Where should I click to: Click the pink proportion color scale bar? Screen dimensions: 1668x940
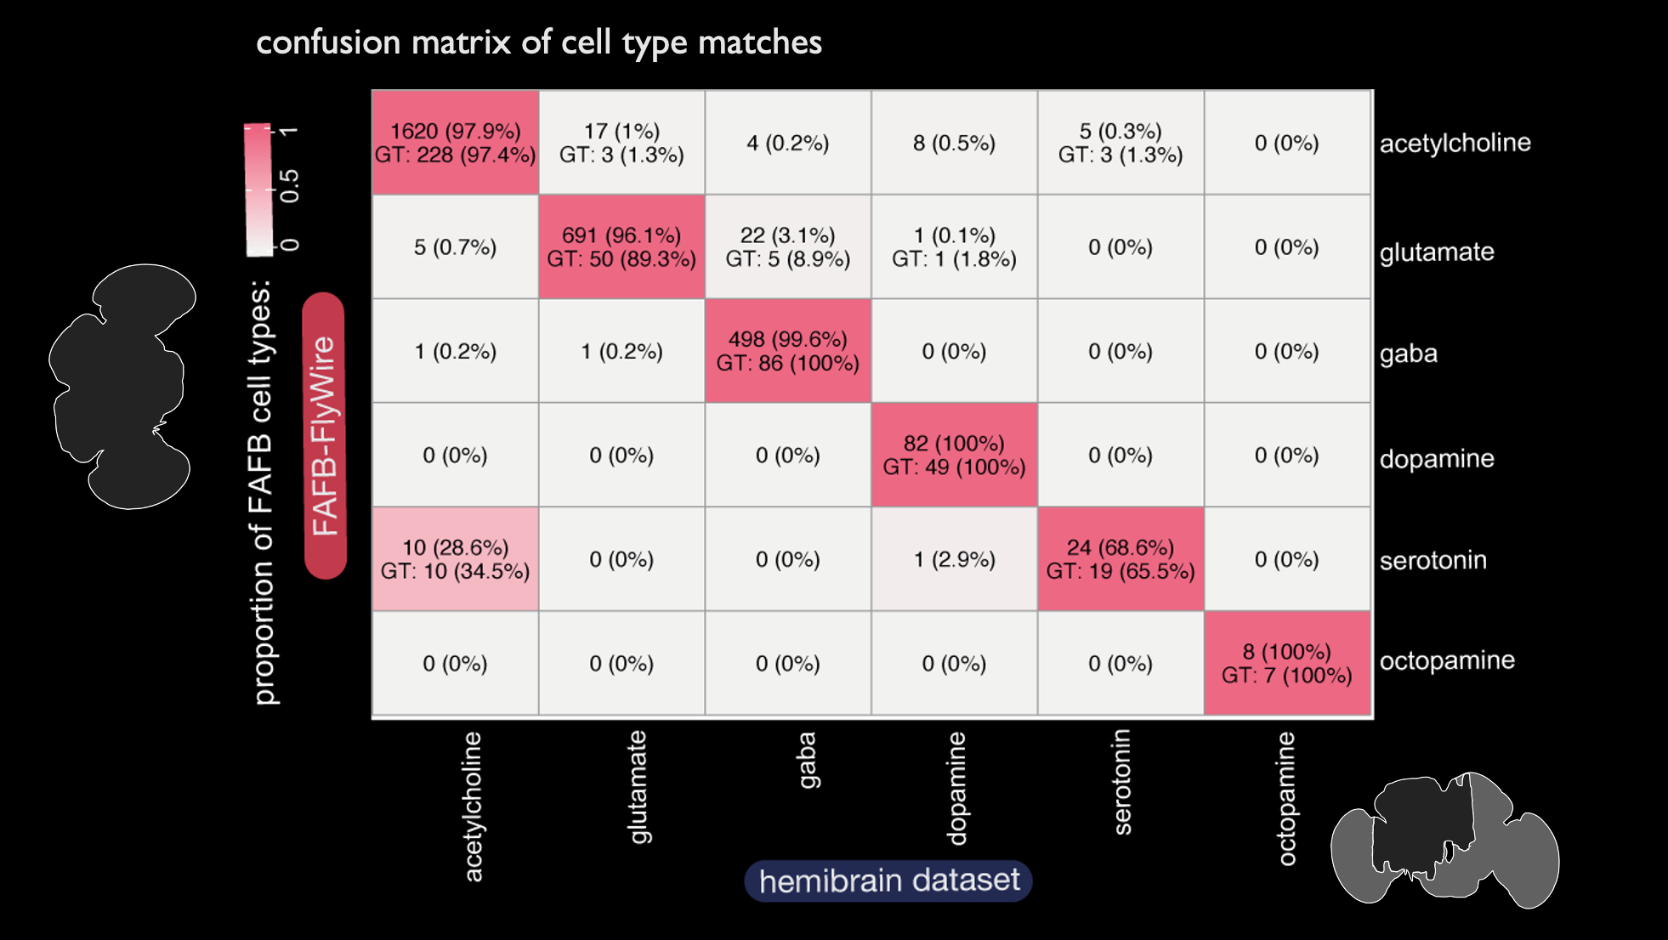click(x=258, y=189)
